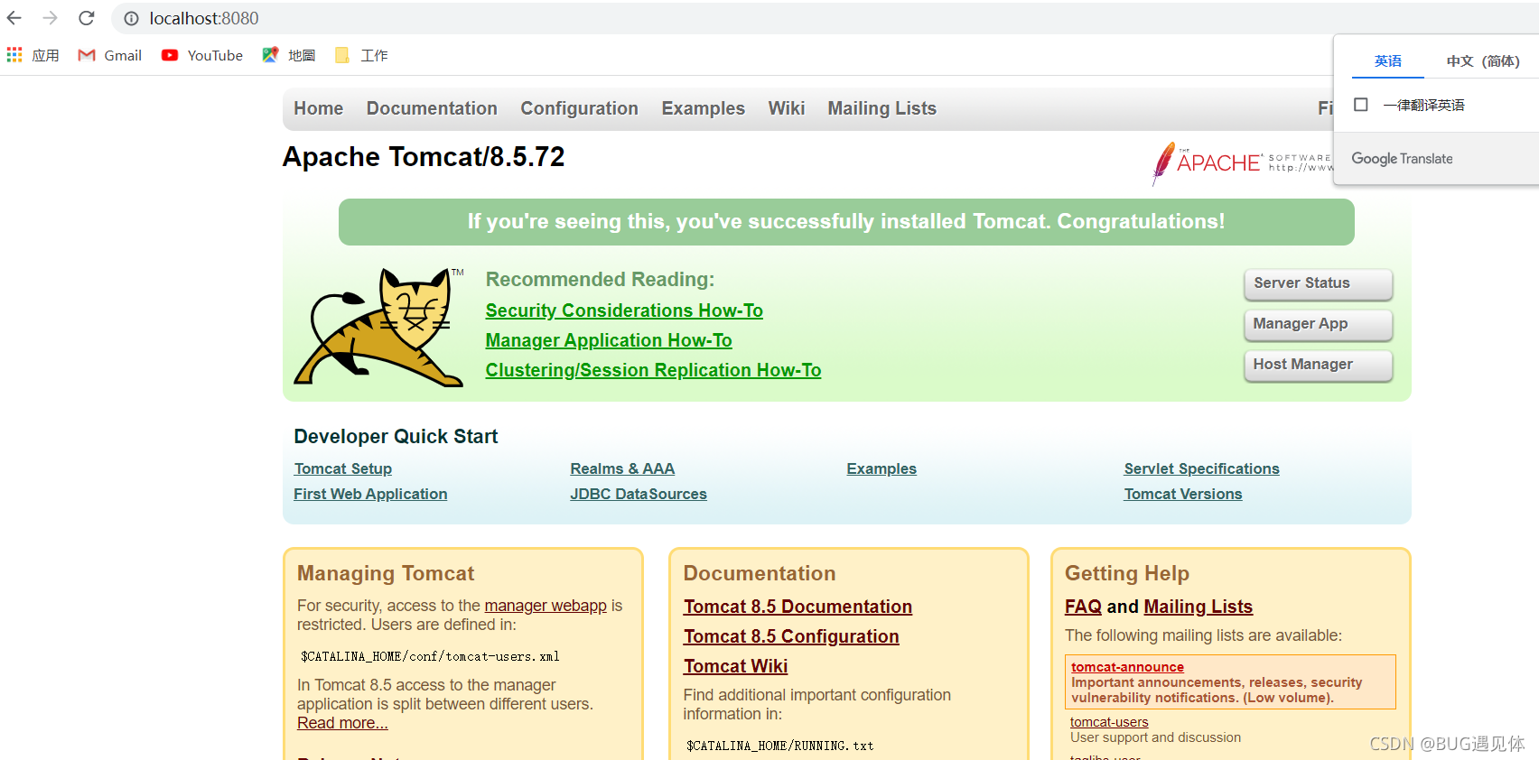Screen dimensions: 1539x760
Task: Click the browser back arrow
Action: 14,18
